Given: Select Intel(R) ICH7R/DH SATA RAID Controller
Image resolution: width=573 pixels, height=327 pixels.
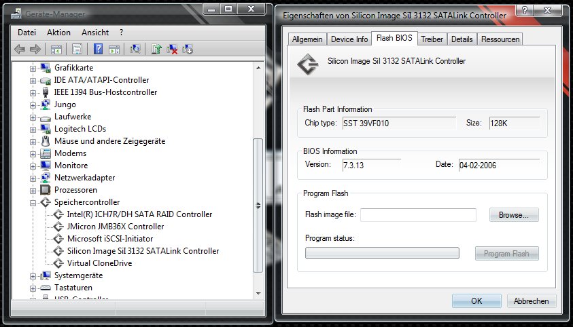Looking at the screenshot, I should 139,214.
